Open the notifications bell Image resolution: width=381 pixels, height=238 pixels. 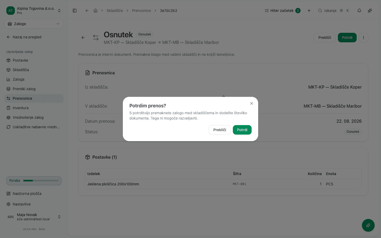click(x=359, y=11)
